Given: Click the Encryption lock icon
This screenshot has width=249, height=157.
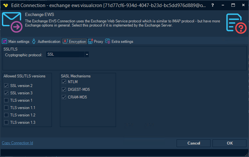Looking at the screenshot, I should click(x=65, y=42).
